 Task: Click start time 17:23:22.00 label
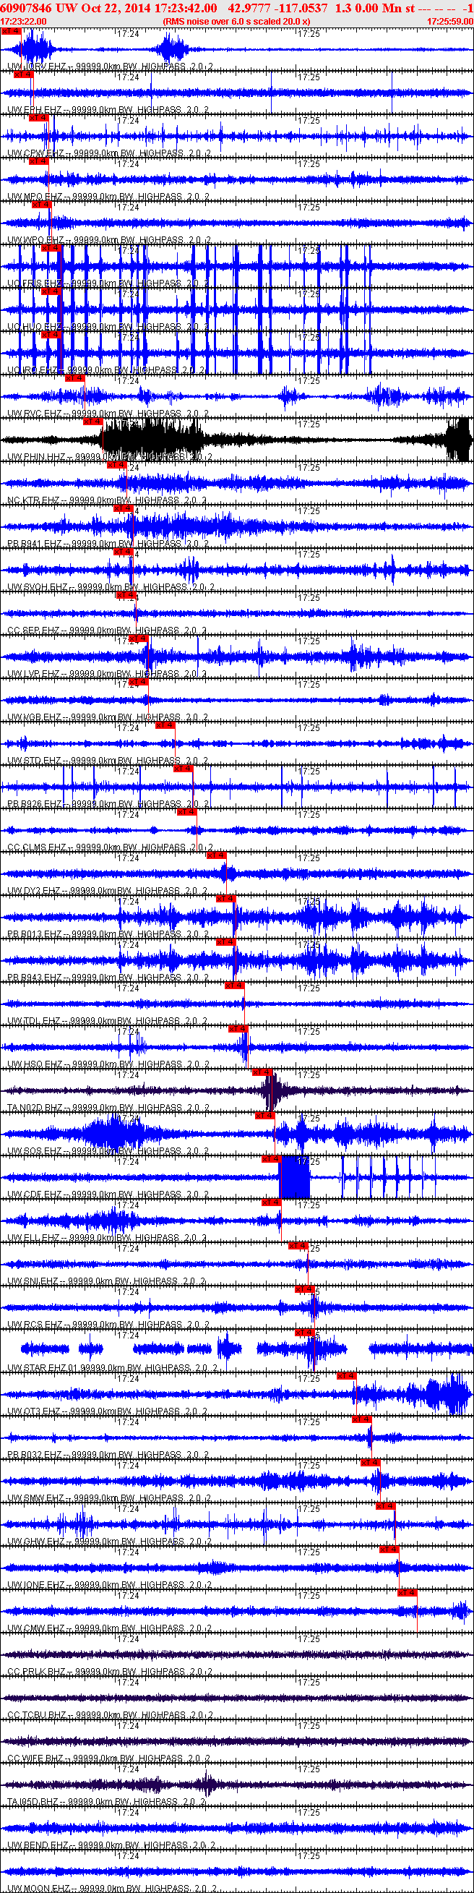pos(24,21)
